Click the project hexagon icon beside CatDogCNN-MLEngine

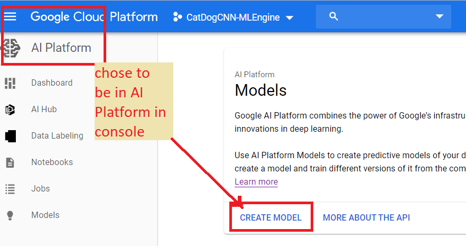[178, 17]
